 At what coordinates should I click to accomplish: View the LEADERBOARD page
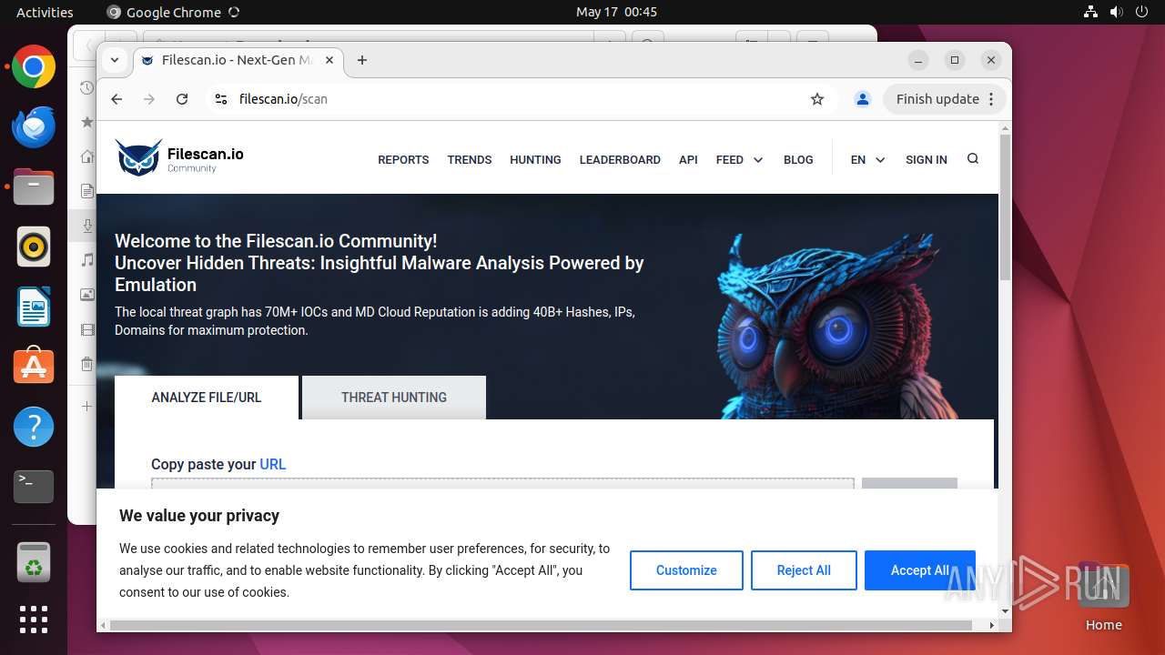pyautogui.click(x=620, y=159)
